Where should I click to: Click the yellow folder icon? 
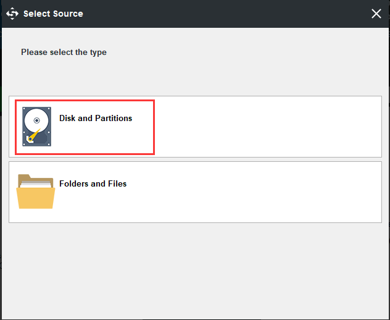click(x=35, y=193)
